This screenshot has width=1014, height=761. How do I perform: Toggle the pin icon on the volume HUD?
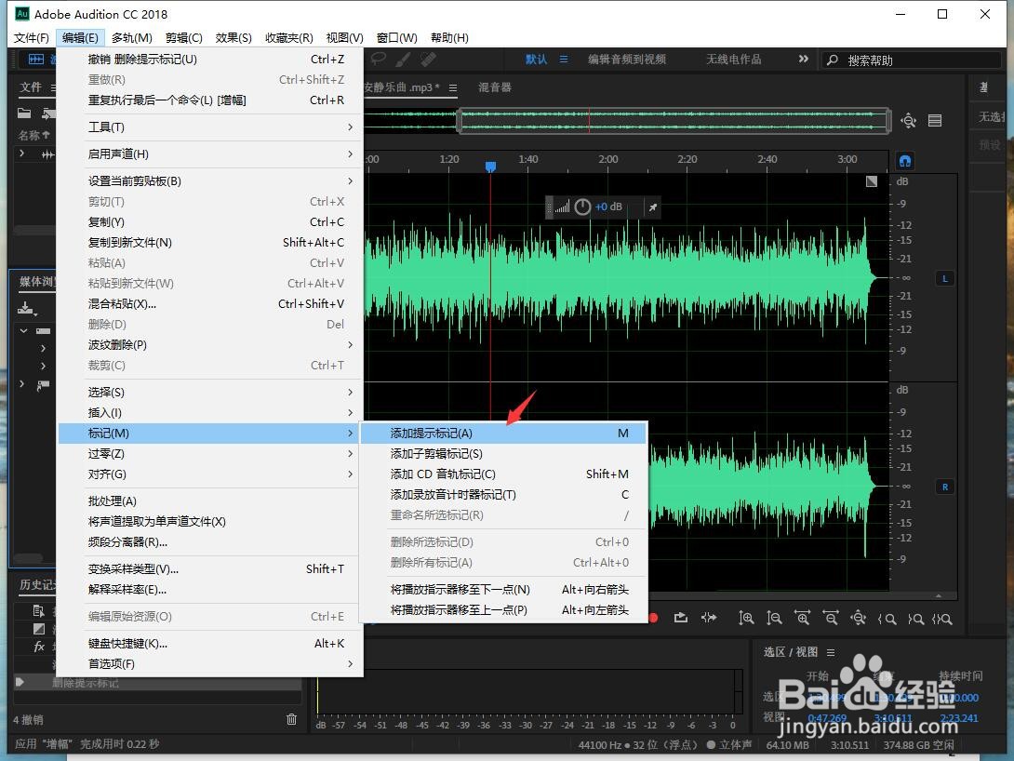coord(651,207)
